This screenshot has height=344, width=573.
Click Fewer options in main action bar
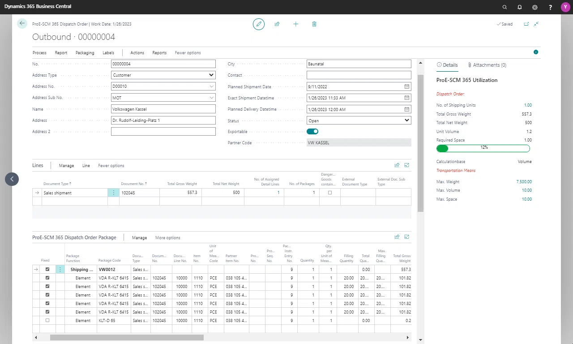188,53
